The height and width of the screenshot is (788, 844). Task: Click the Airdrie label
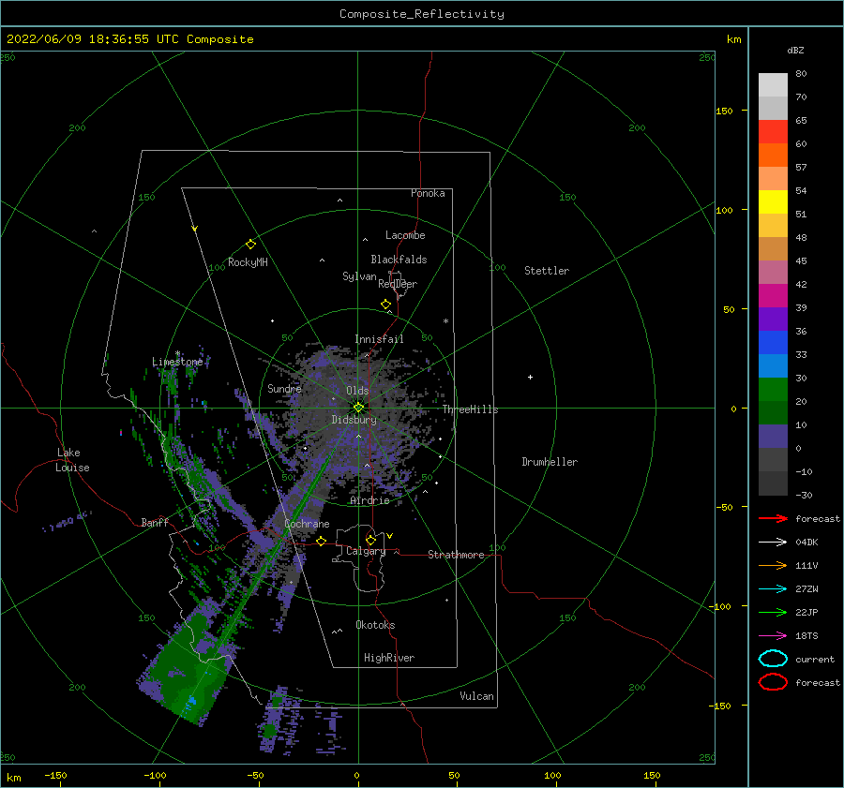(369, 500)
